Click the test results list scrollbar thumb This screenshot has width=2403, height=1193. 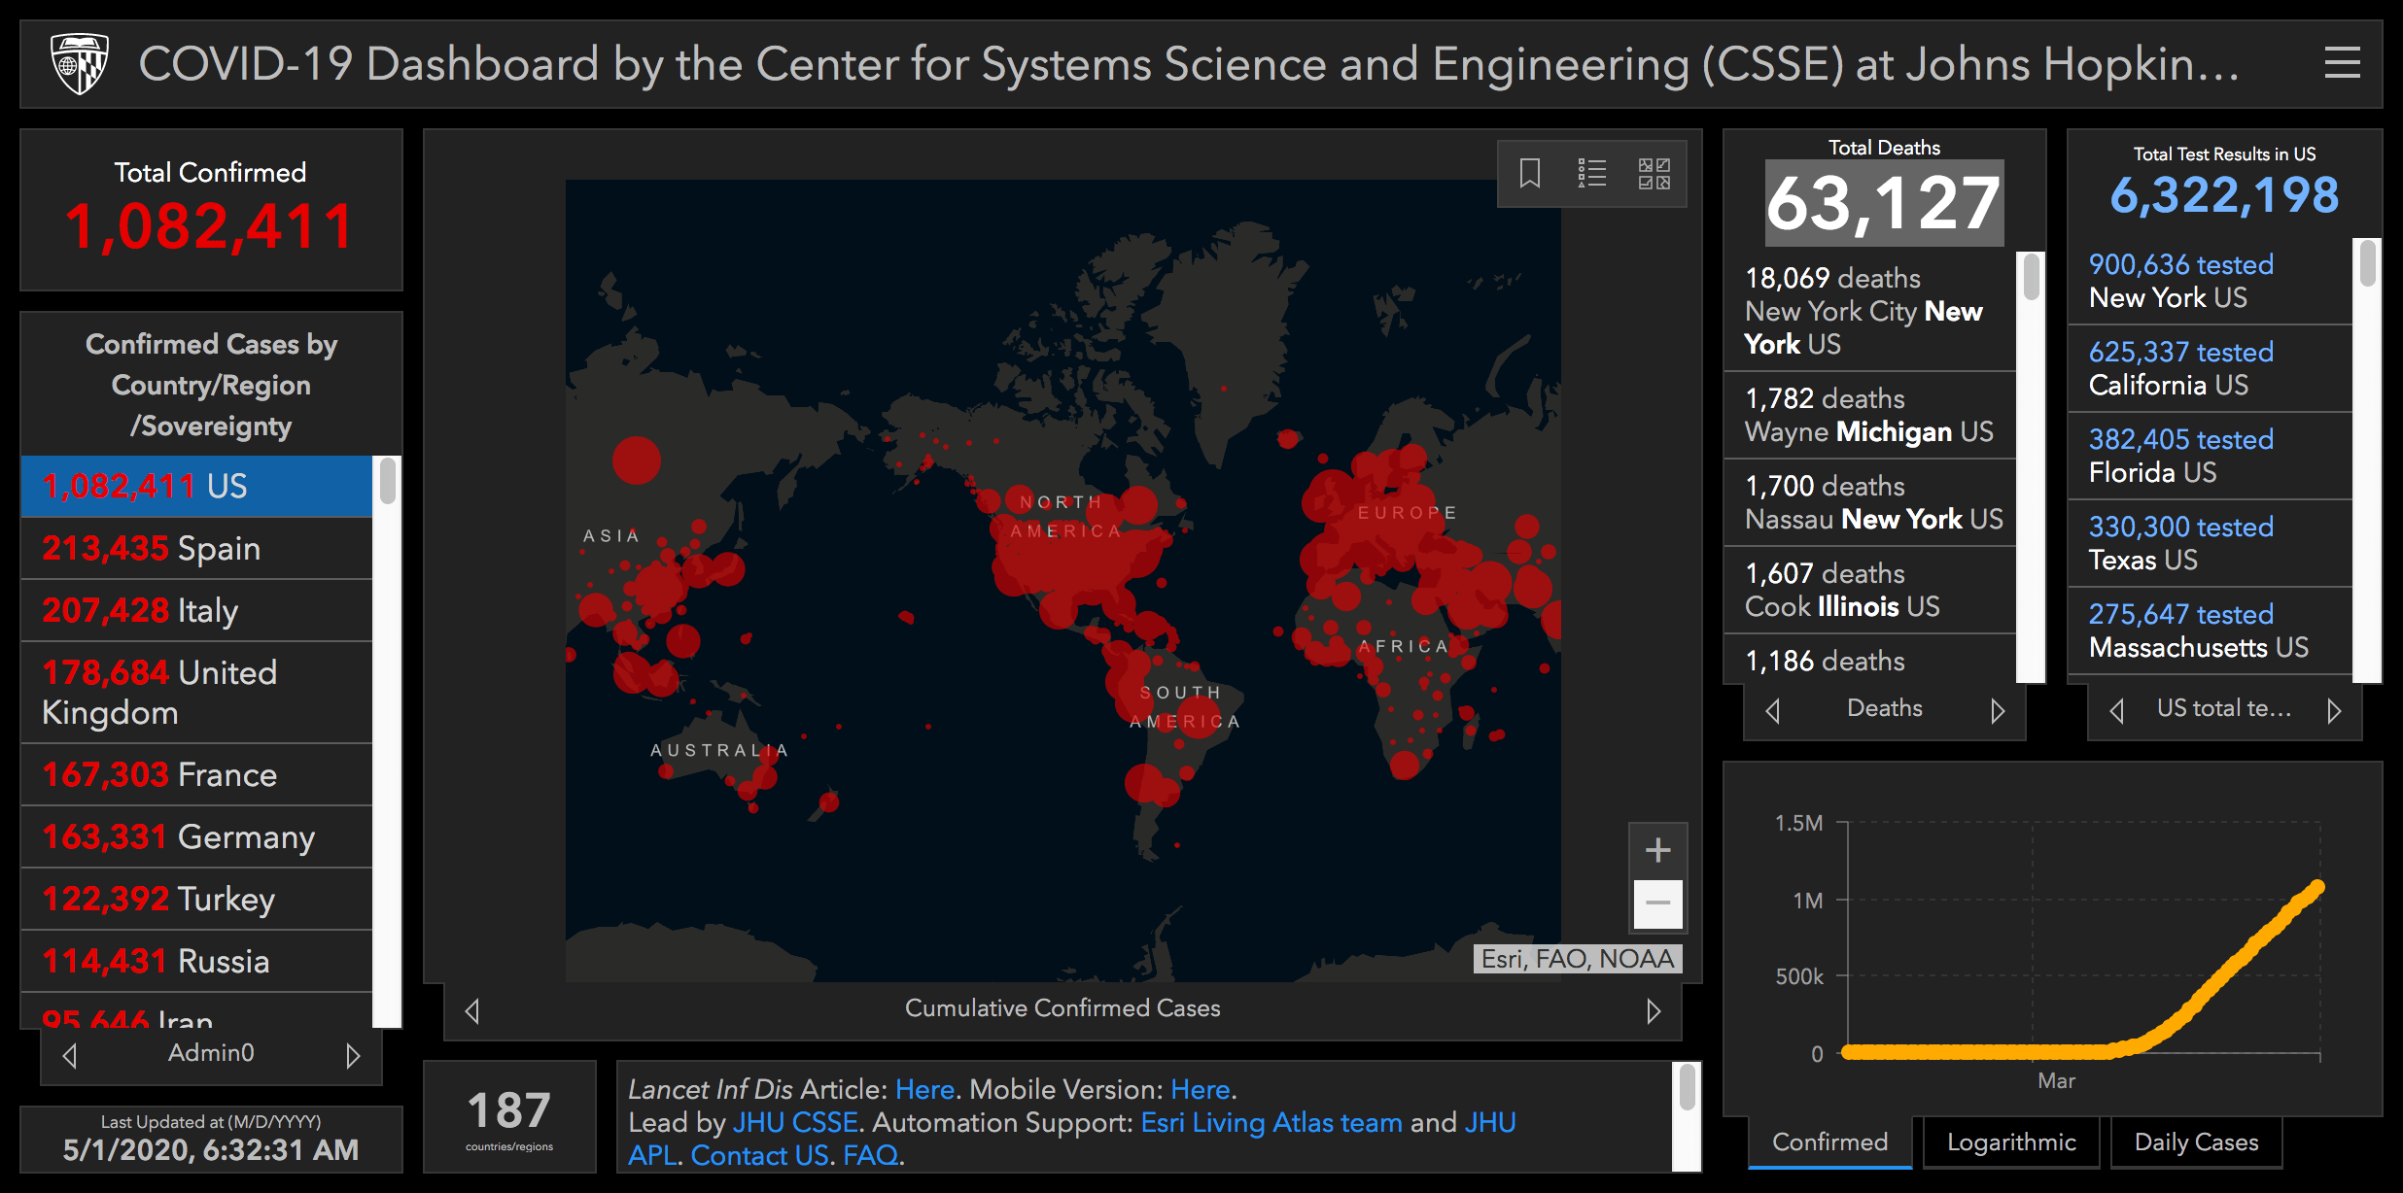coord(2368,262)
